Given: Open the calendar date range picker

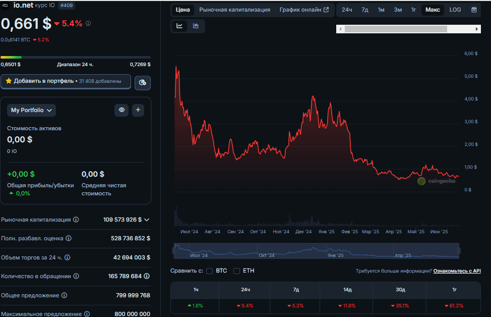Looking at the screenshot, I should [474, 10].
